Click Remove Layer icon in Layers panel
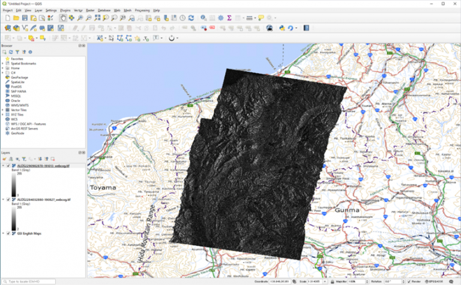The image size is (461, 285). pyautogui.click(x=53, y=159)
